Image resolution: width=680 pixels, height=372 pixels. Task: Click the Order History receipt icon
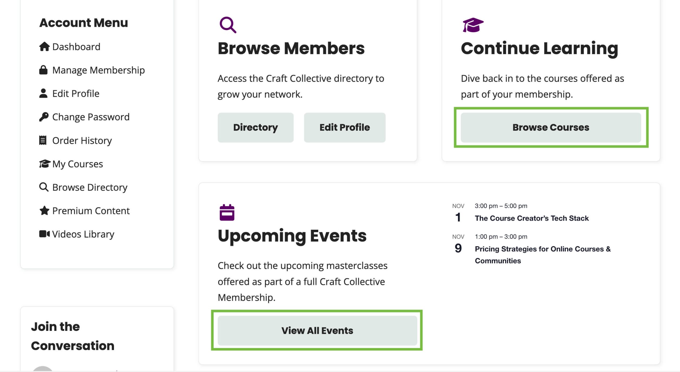[x=44, y=140]
